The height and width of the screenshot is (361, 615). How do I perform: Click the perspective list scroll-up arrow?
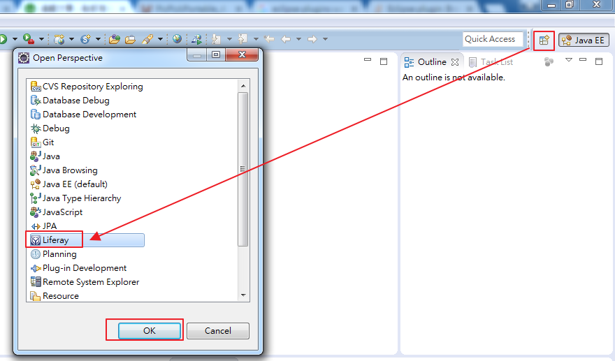coord(243,86)
